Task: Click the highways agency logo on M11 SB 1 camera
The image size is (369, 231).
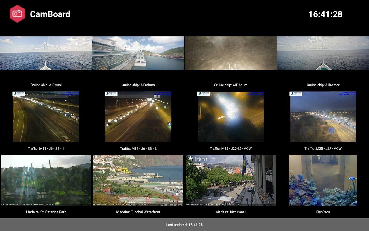Action: pos(19,94)
